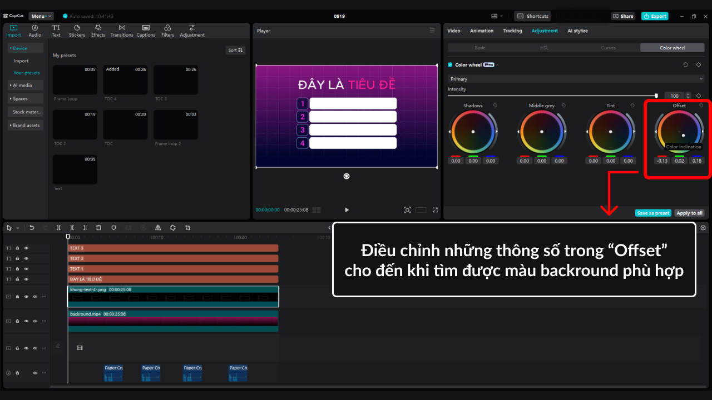
Task: Reset the Middle grey color wheel
Action: tap(563, 106)
